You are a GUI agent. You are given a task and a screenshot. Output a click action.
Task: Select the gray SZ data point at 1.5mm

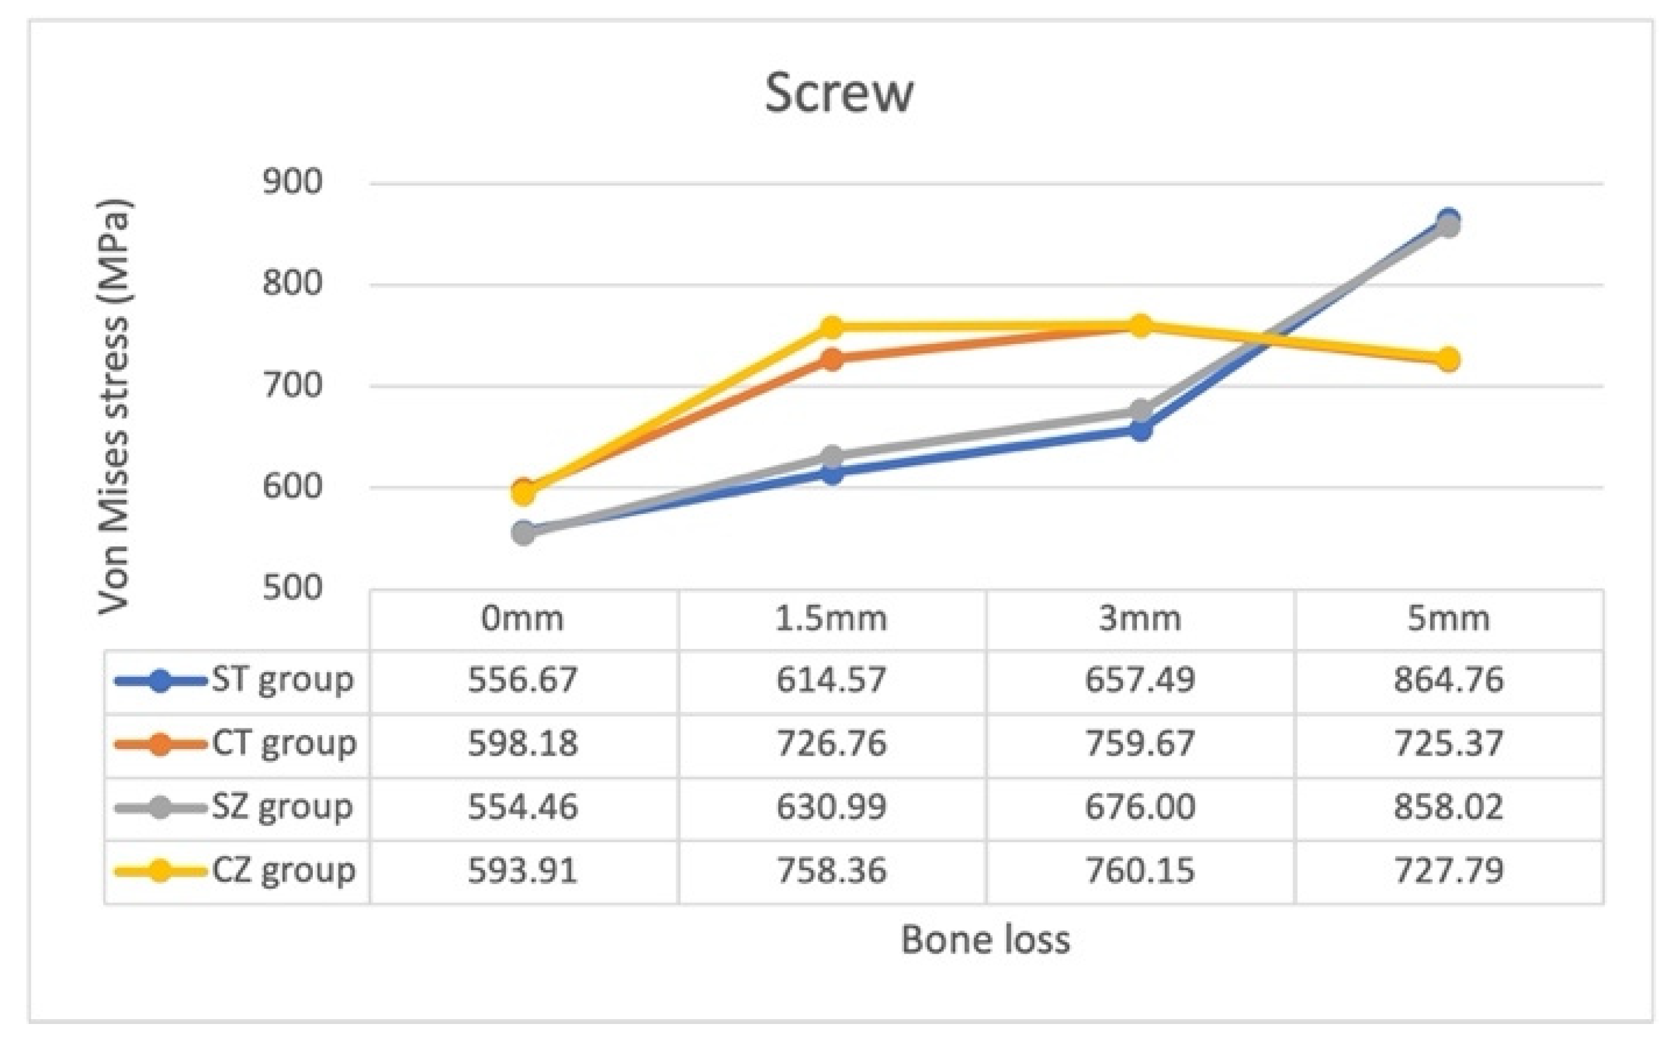(x=831, y=456)
